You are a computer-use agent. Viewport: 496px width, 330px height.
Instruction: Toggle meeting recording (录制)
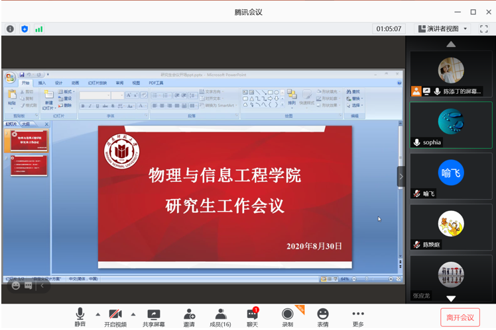pos(287,317)
